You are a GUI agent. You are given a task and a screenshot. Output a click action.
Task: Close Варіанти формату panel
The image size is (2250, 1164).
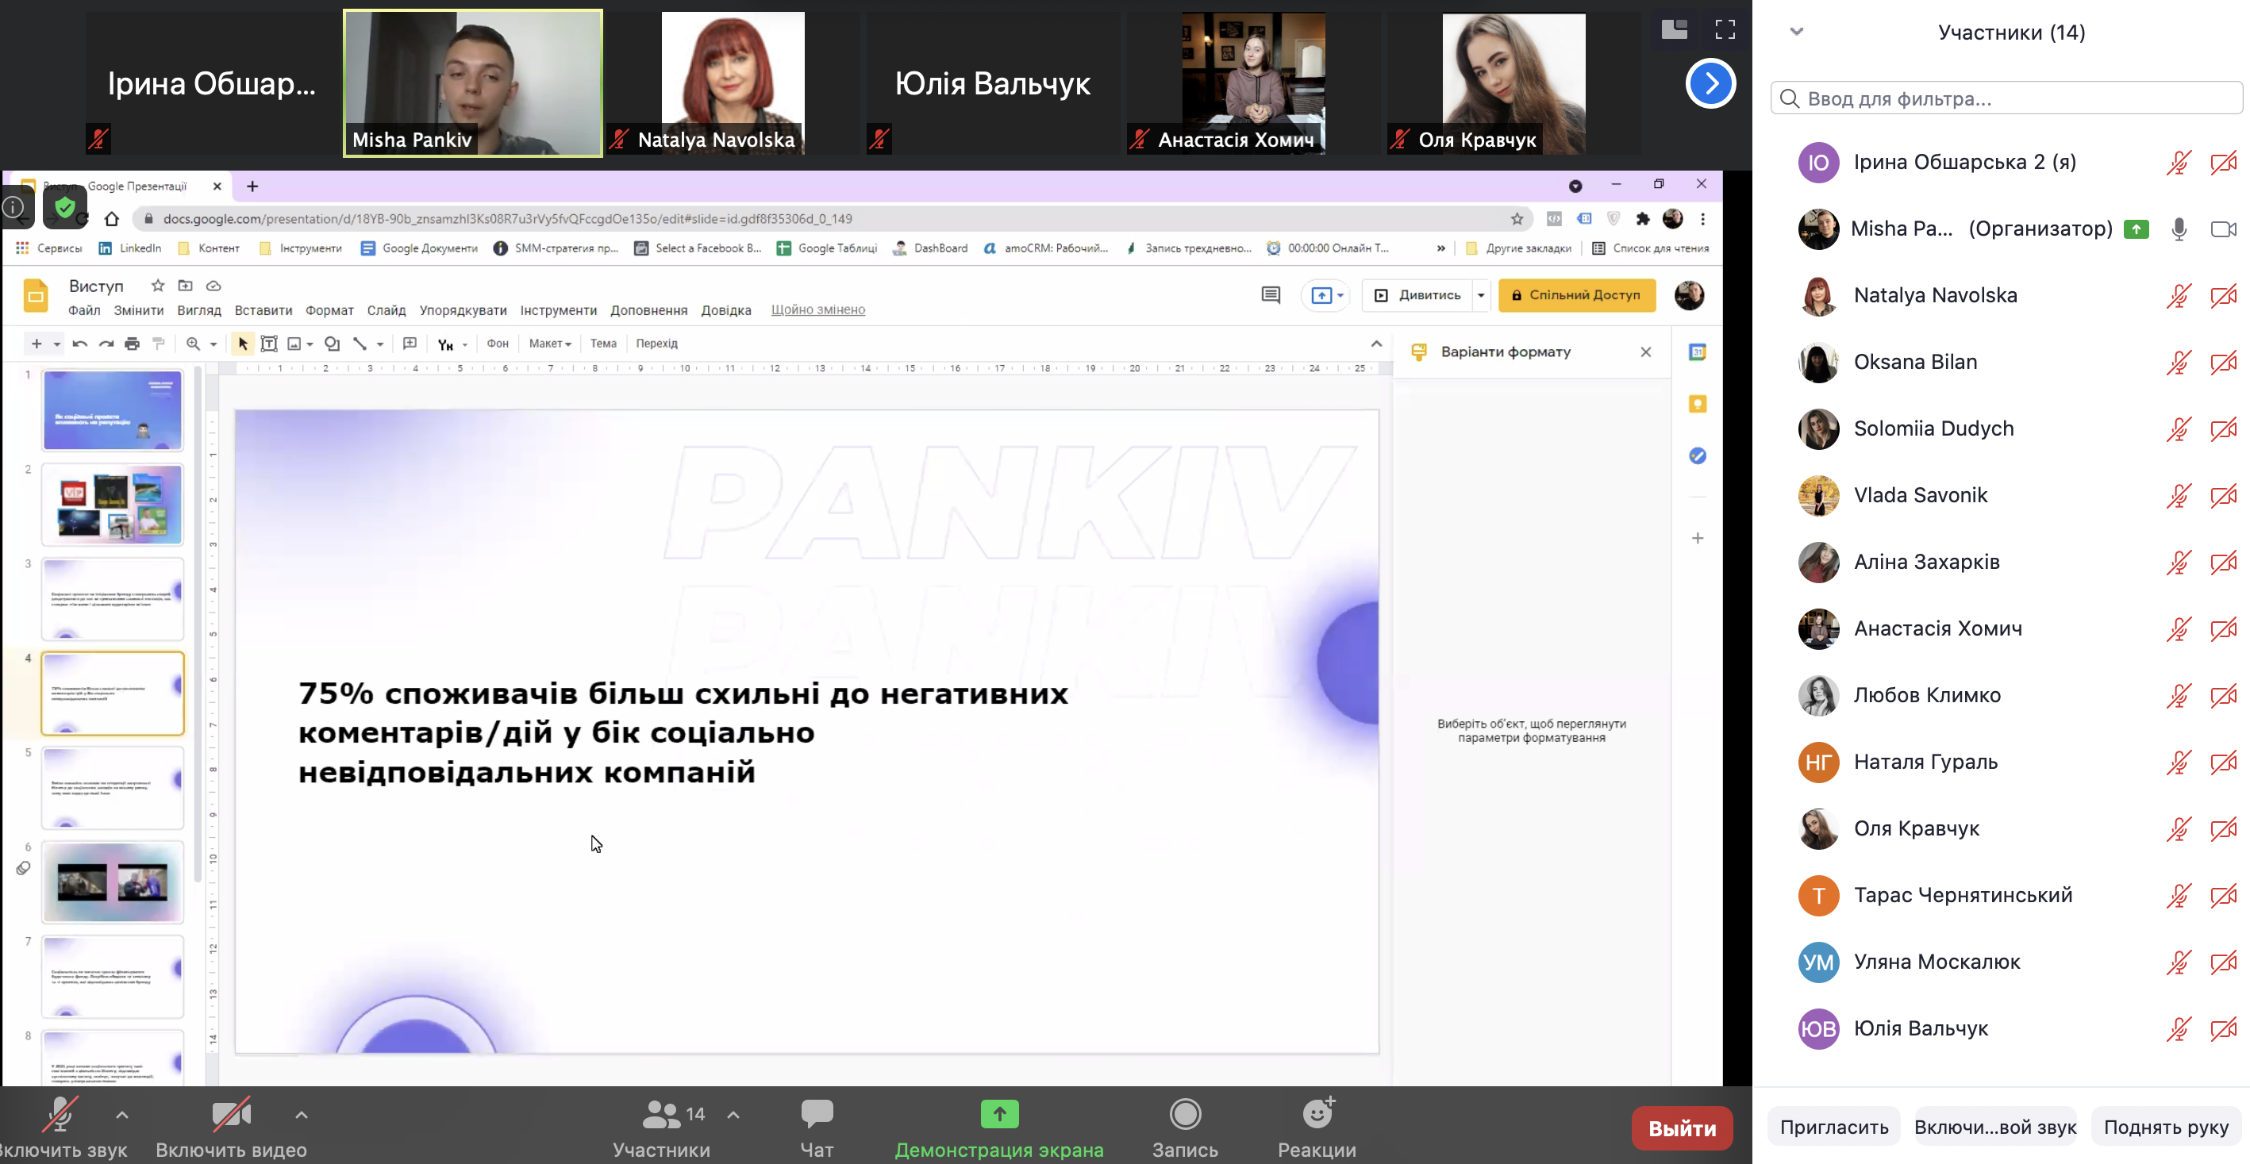tap(1645, 353)
